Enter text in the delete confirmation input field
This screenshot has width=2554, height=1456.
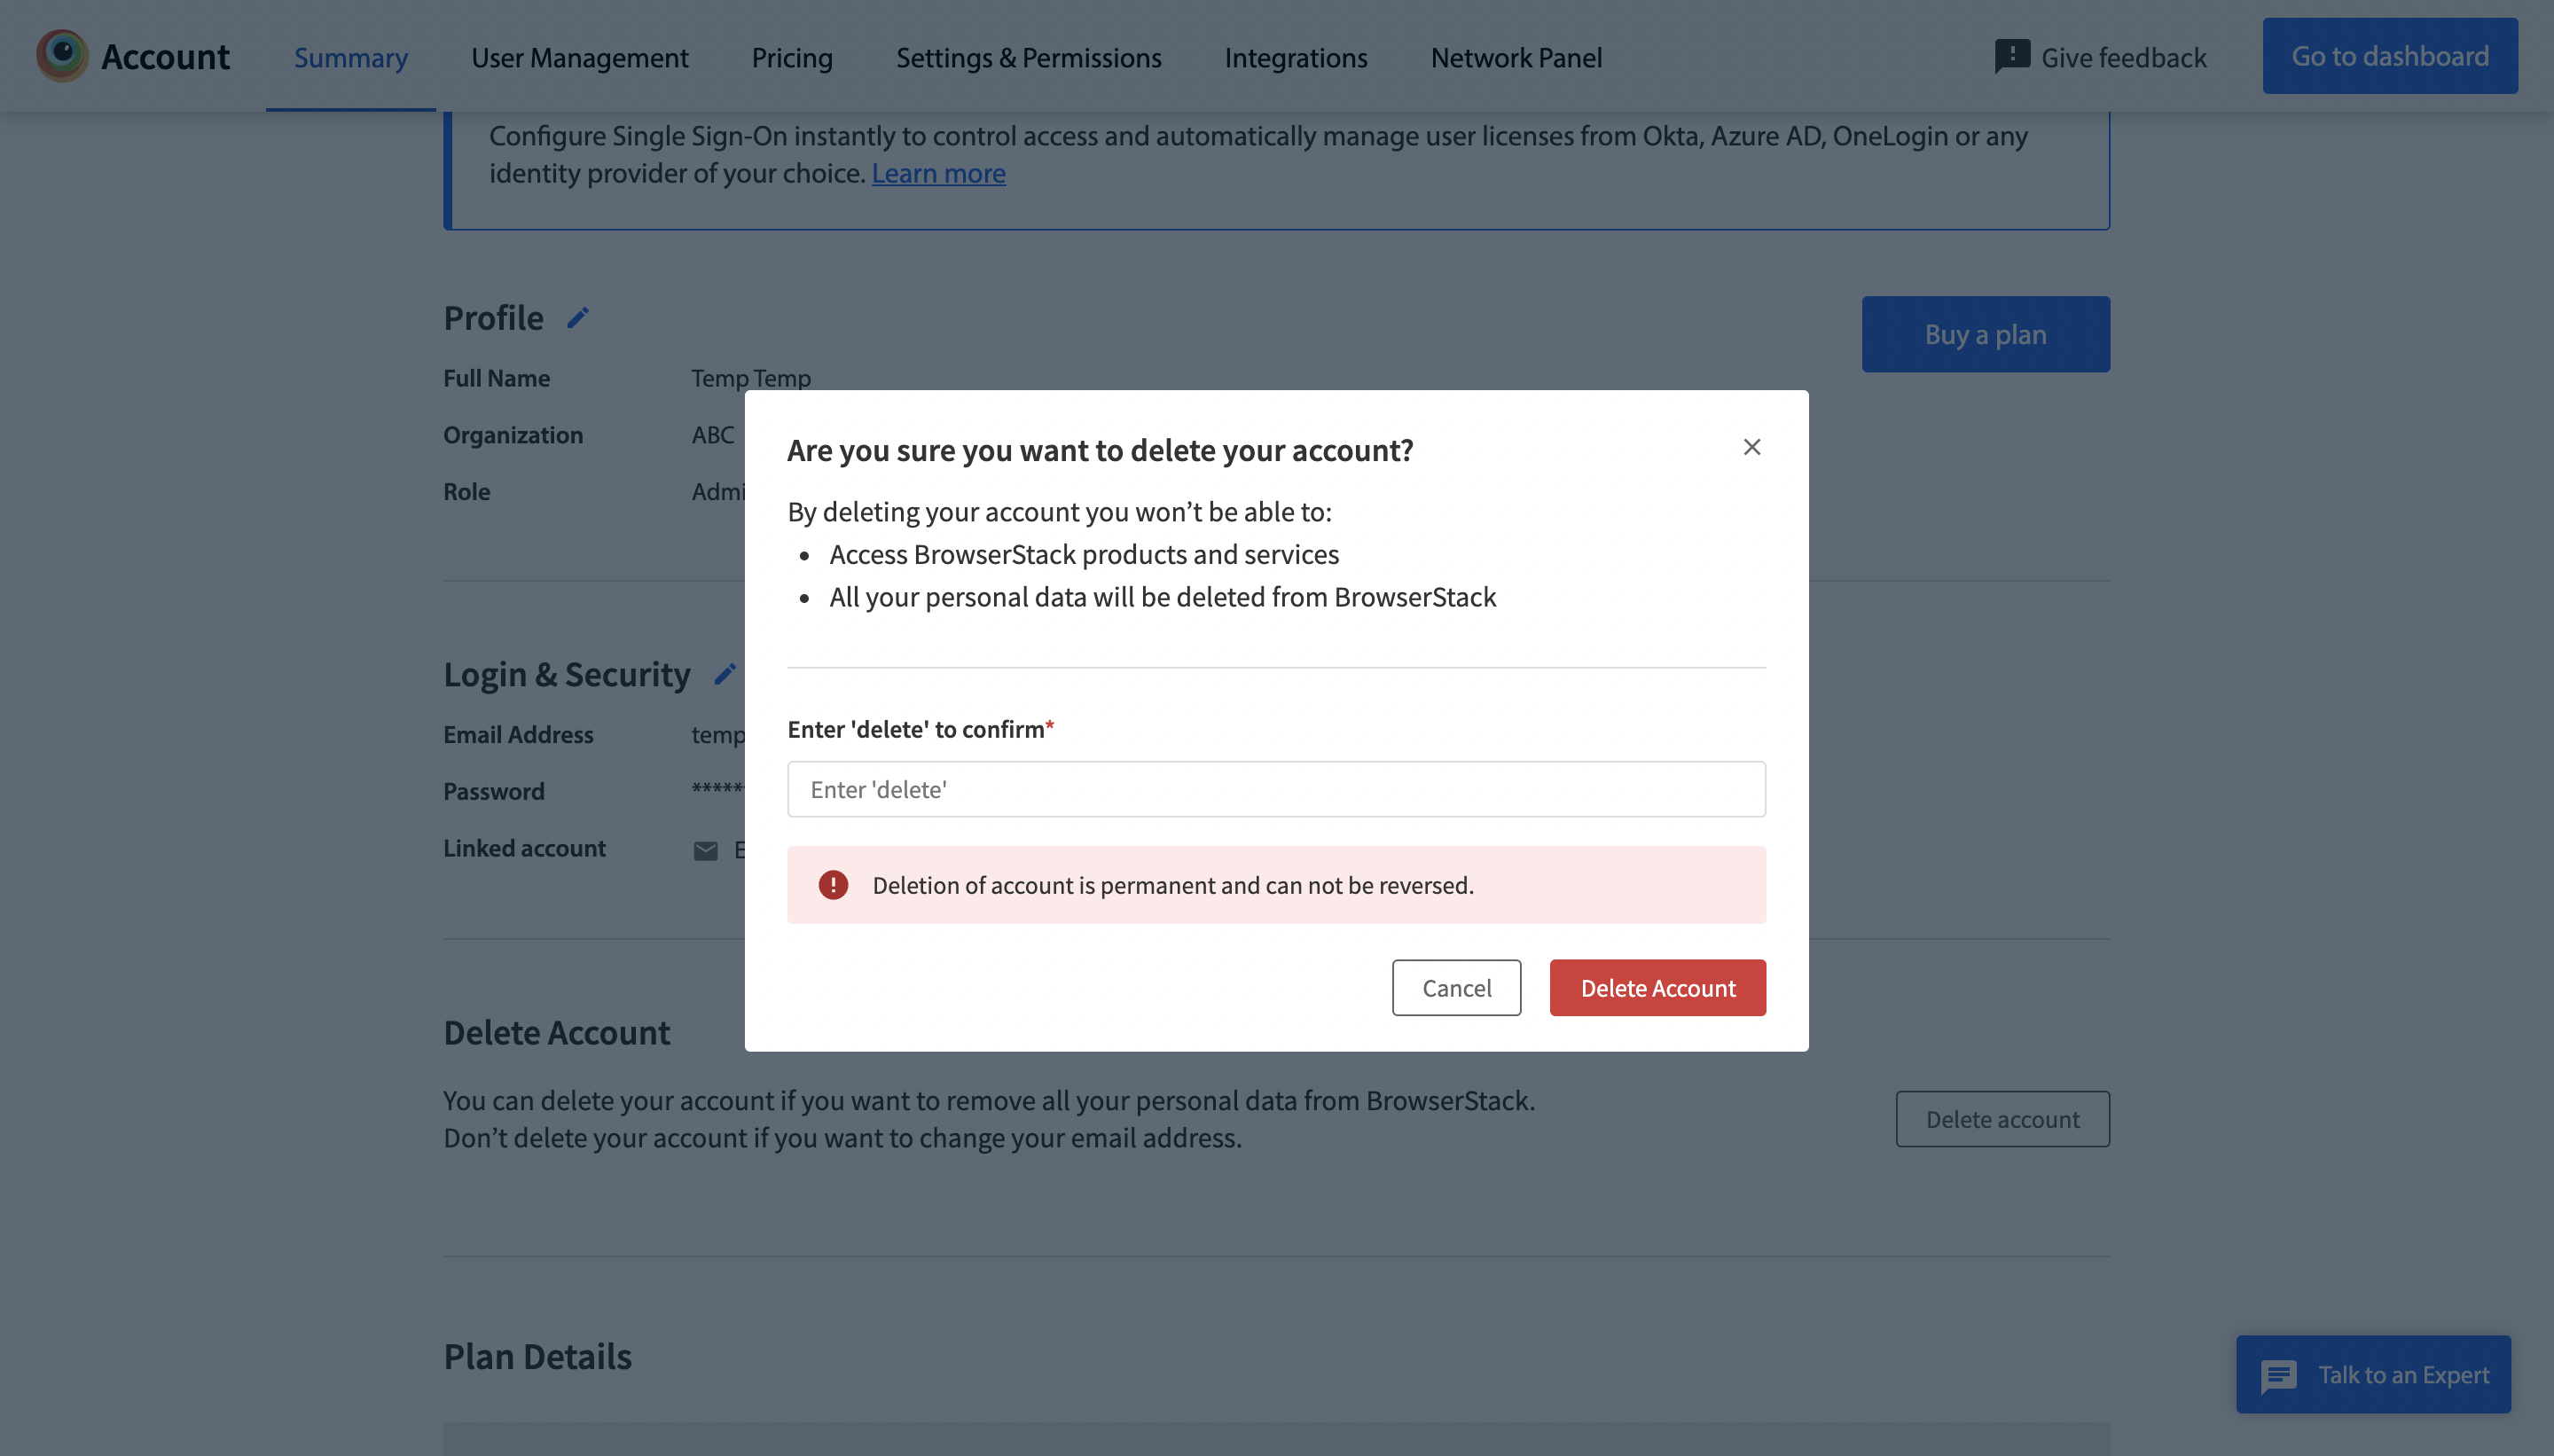pyautogui.click(x=1275, y=787)
